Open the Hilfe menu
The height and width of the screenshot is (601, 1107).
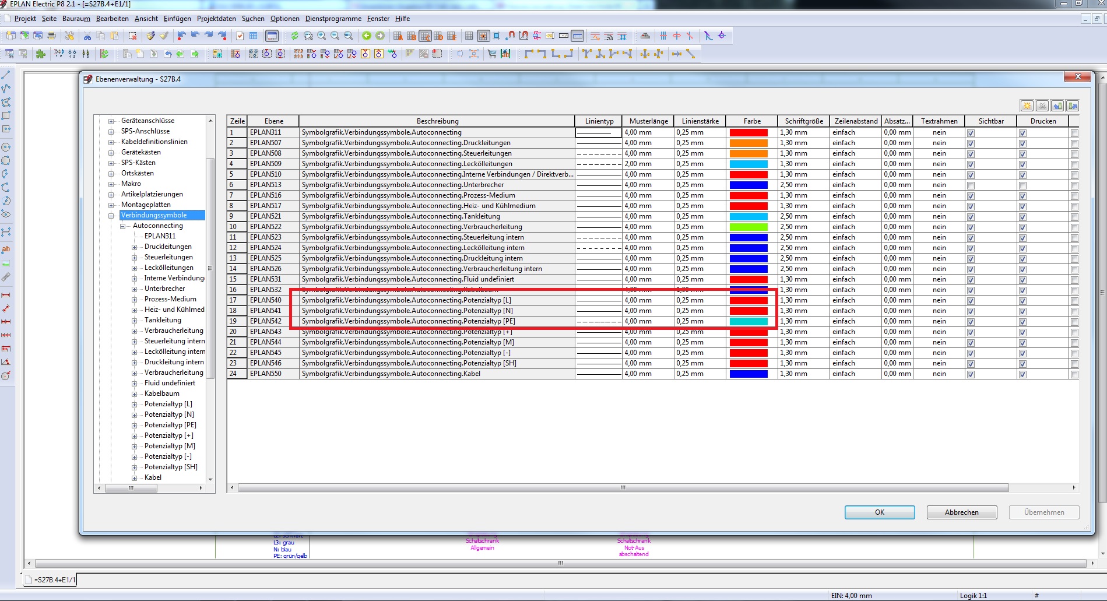click(402, 19)
